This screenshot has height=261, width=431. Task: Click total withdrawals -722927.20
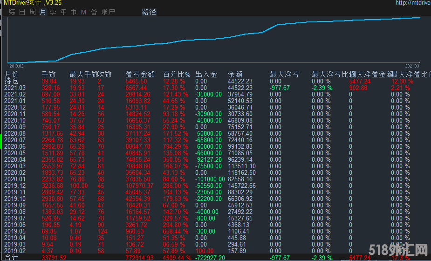coord(210,258)
